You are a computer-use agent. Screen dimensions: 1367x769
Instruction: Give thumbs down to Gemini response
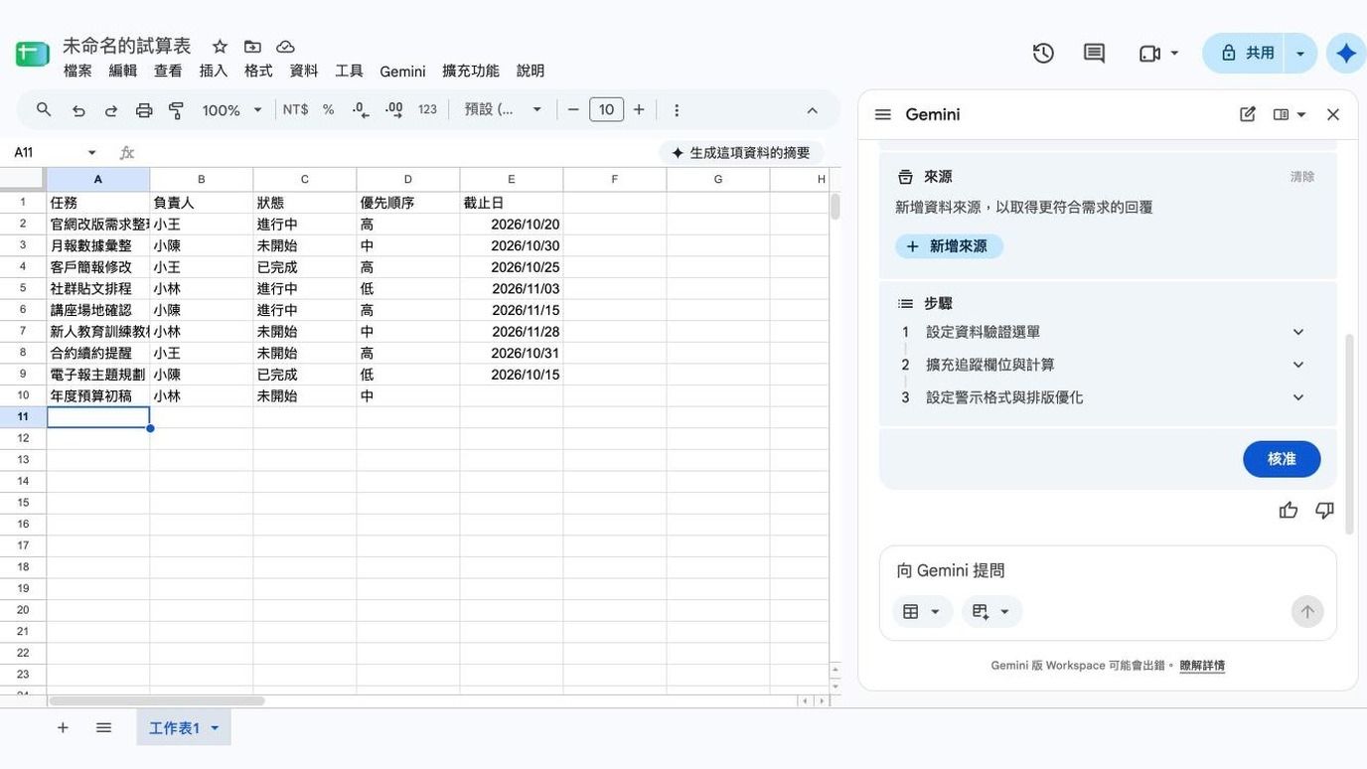point(1324,511)
